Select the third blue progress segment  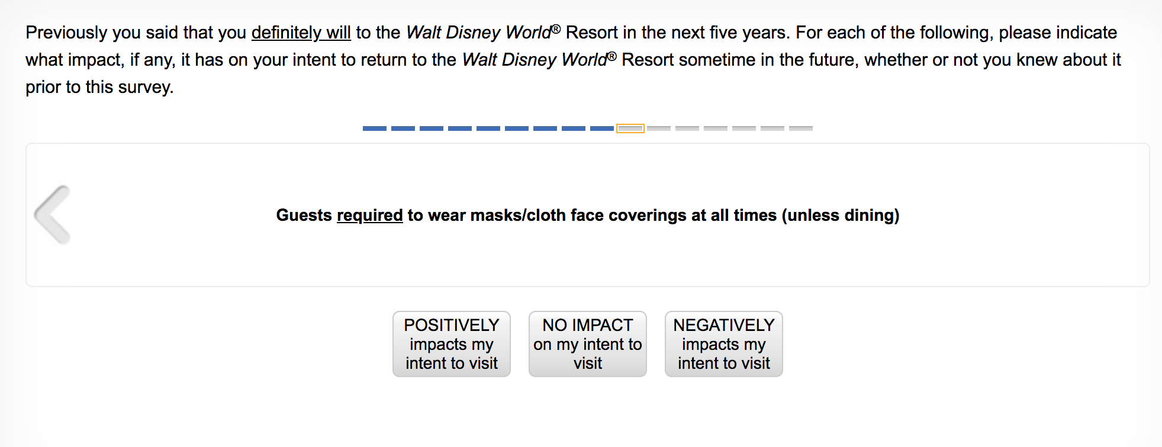(431, 128)
